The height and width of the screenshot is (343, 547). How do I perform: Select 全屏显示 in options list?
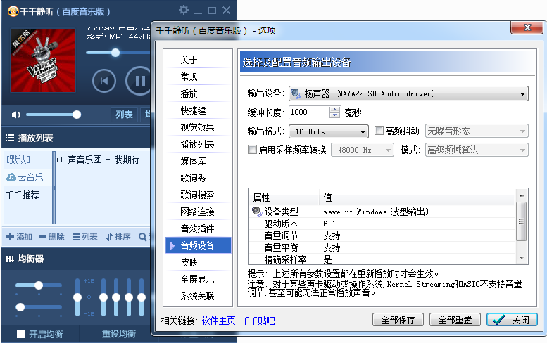pos(198,279)
